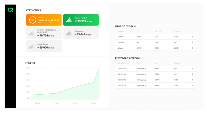The width and height of the screenshot is (207, 114).
Task: Click the chart line peak at 31 мар.
Action: tap(99, 67)
